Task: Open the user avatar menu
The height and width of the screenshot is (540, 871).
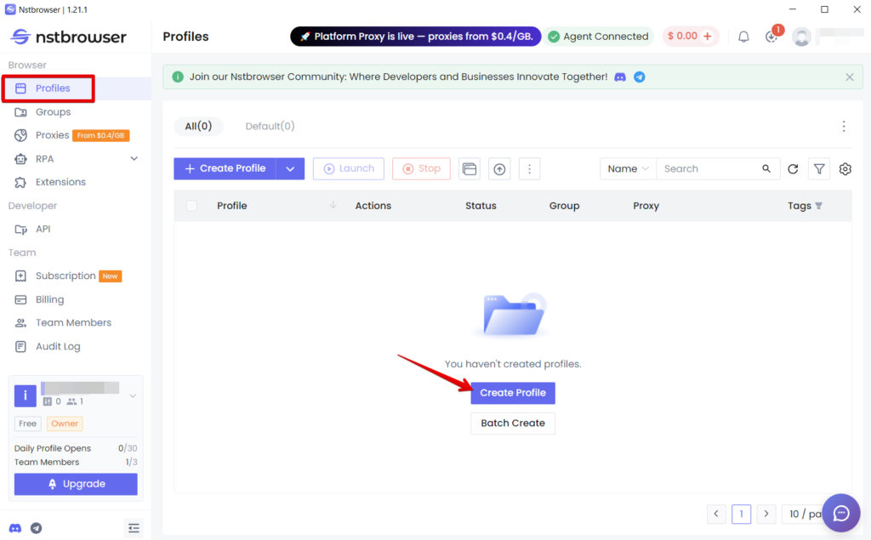Action: pyautogui.click(x=801, y=37)
